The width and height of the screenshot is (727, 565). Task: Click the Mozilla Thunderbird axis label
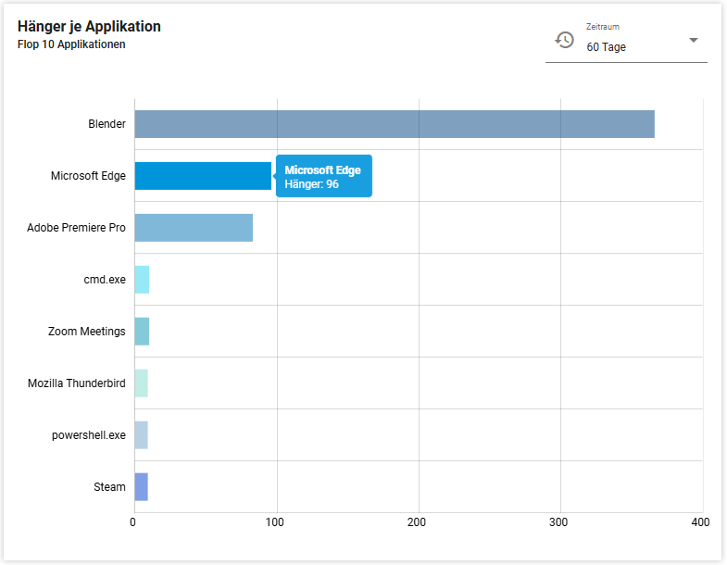(x=76, y=383)
